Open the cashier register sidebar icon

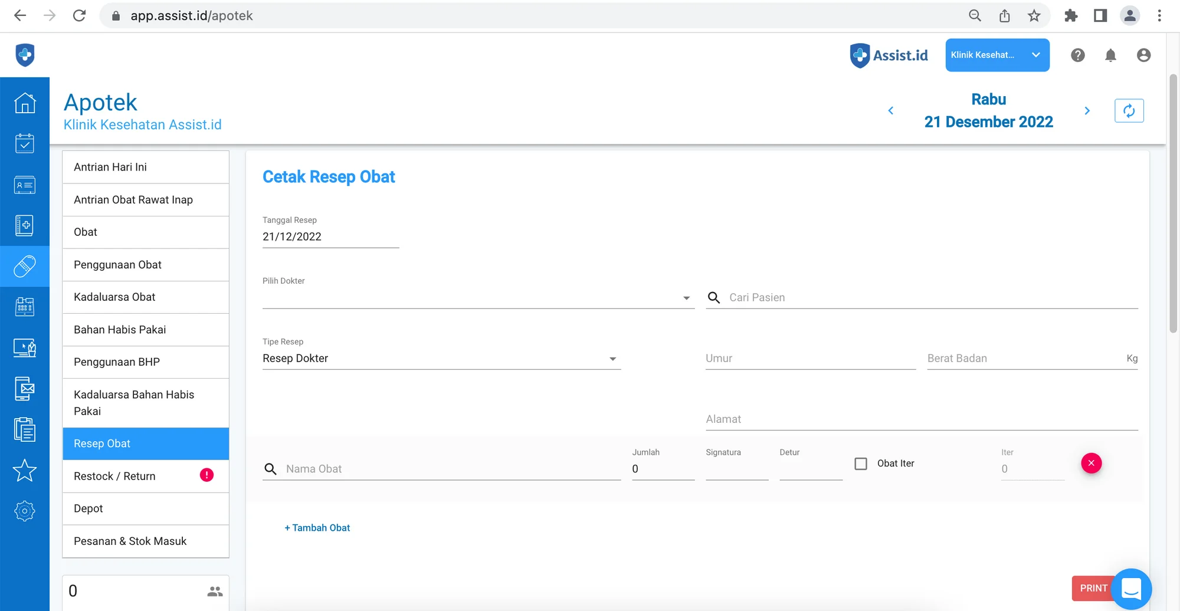(25, 307)
